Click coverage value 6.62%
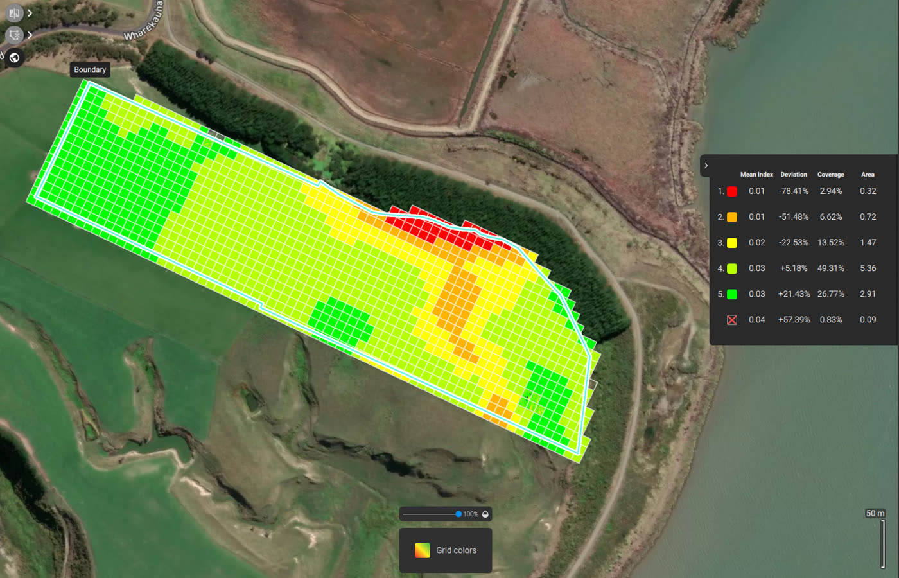 pos(831,217)
